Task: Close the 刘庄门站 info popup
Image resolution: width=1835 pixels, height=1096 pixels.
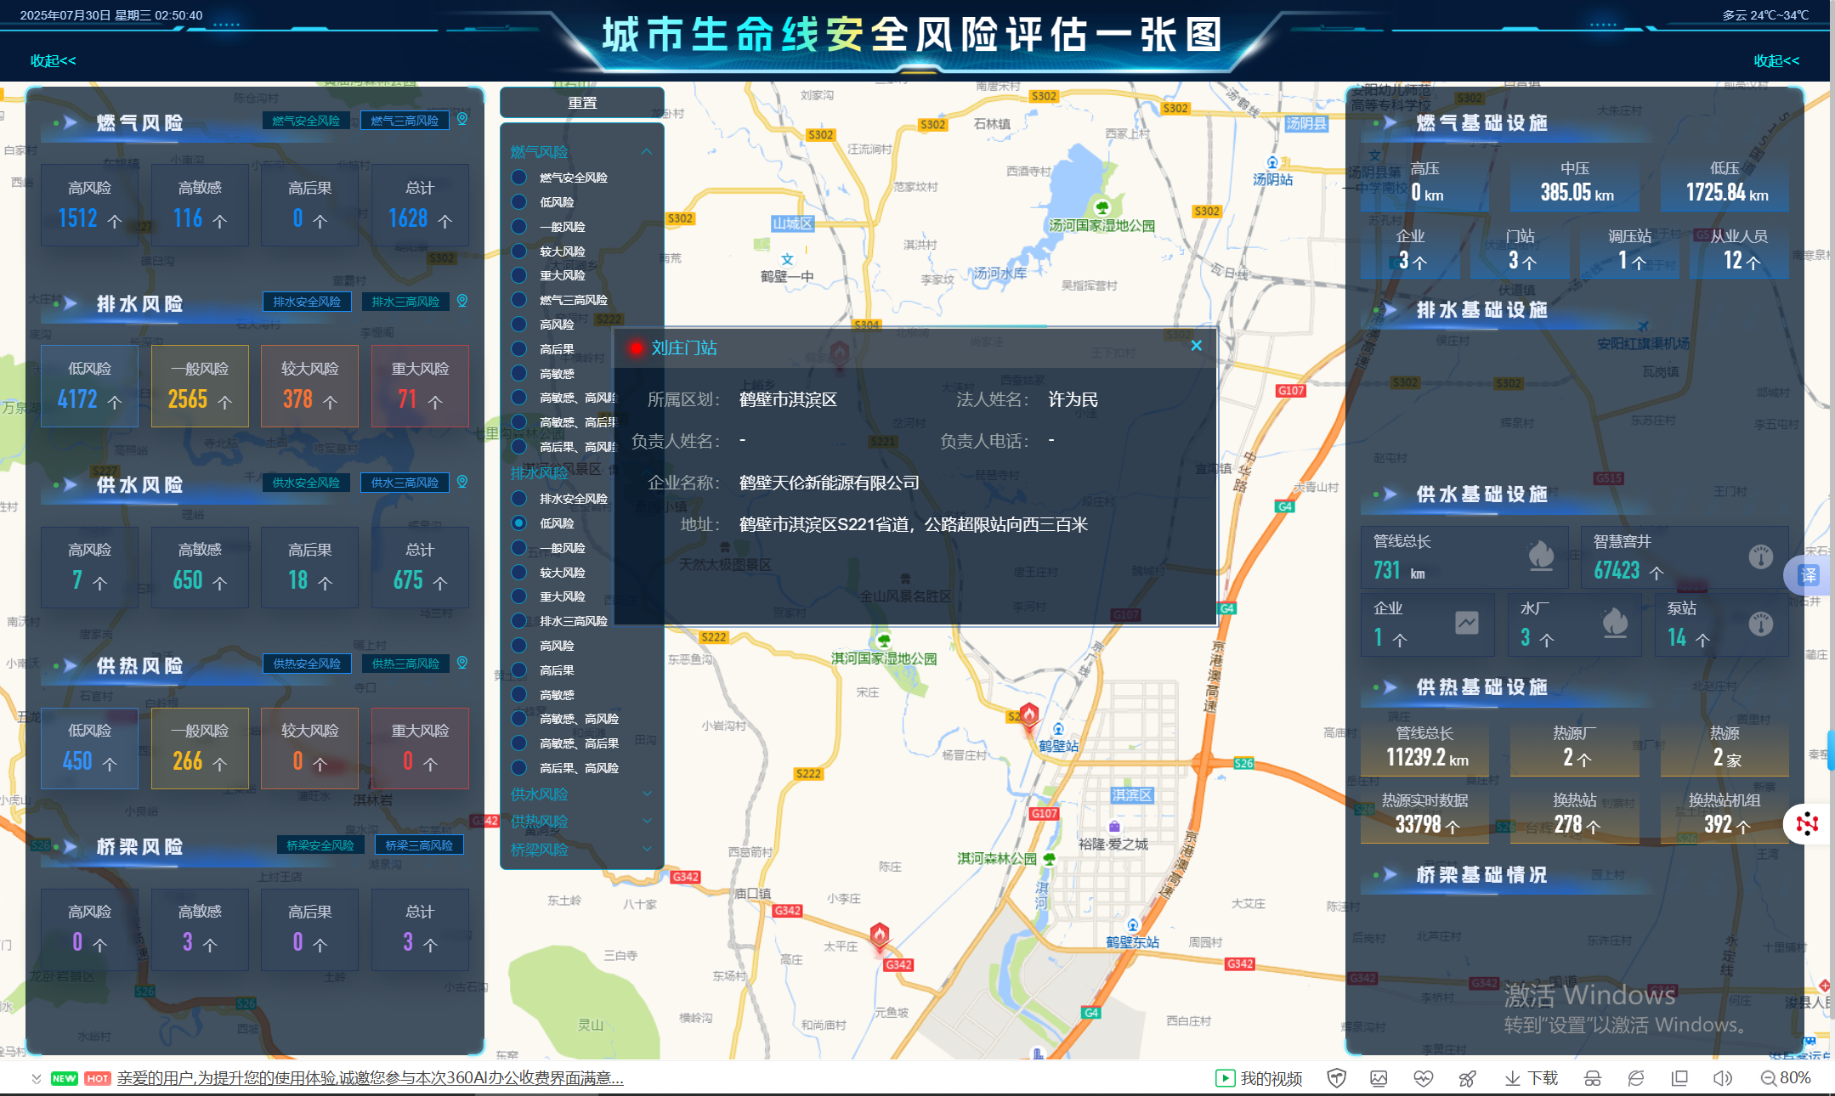Action: 1196,346
